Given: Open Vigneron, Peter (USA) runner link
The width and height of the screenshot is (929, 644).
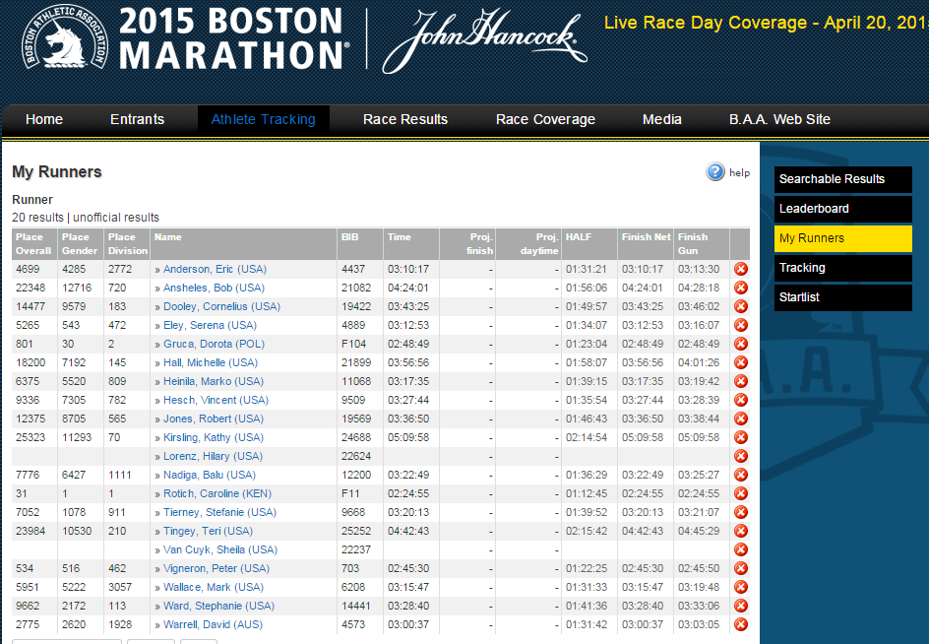Looking at the screenshot, I should coord(217,569).
